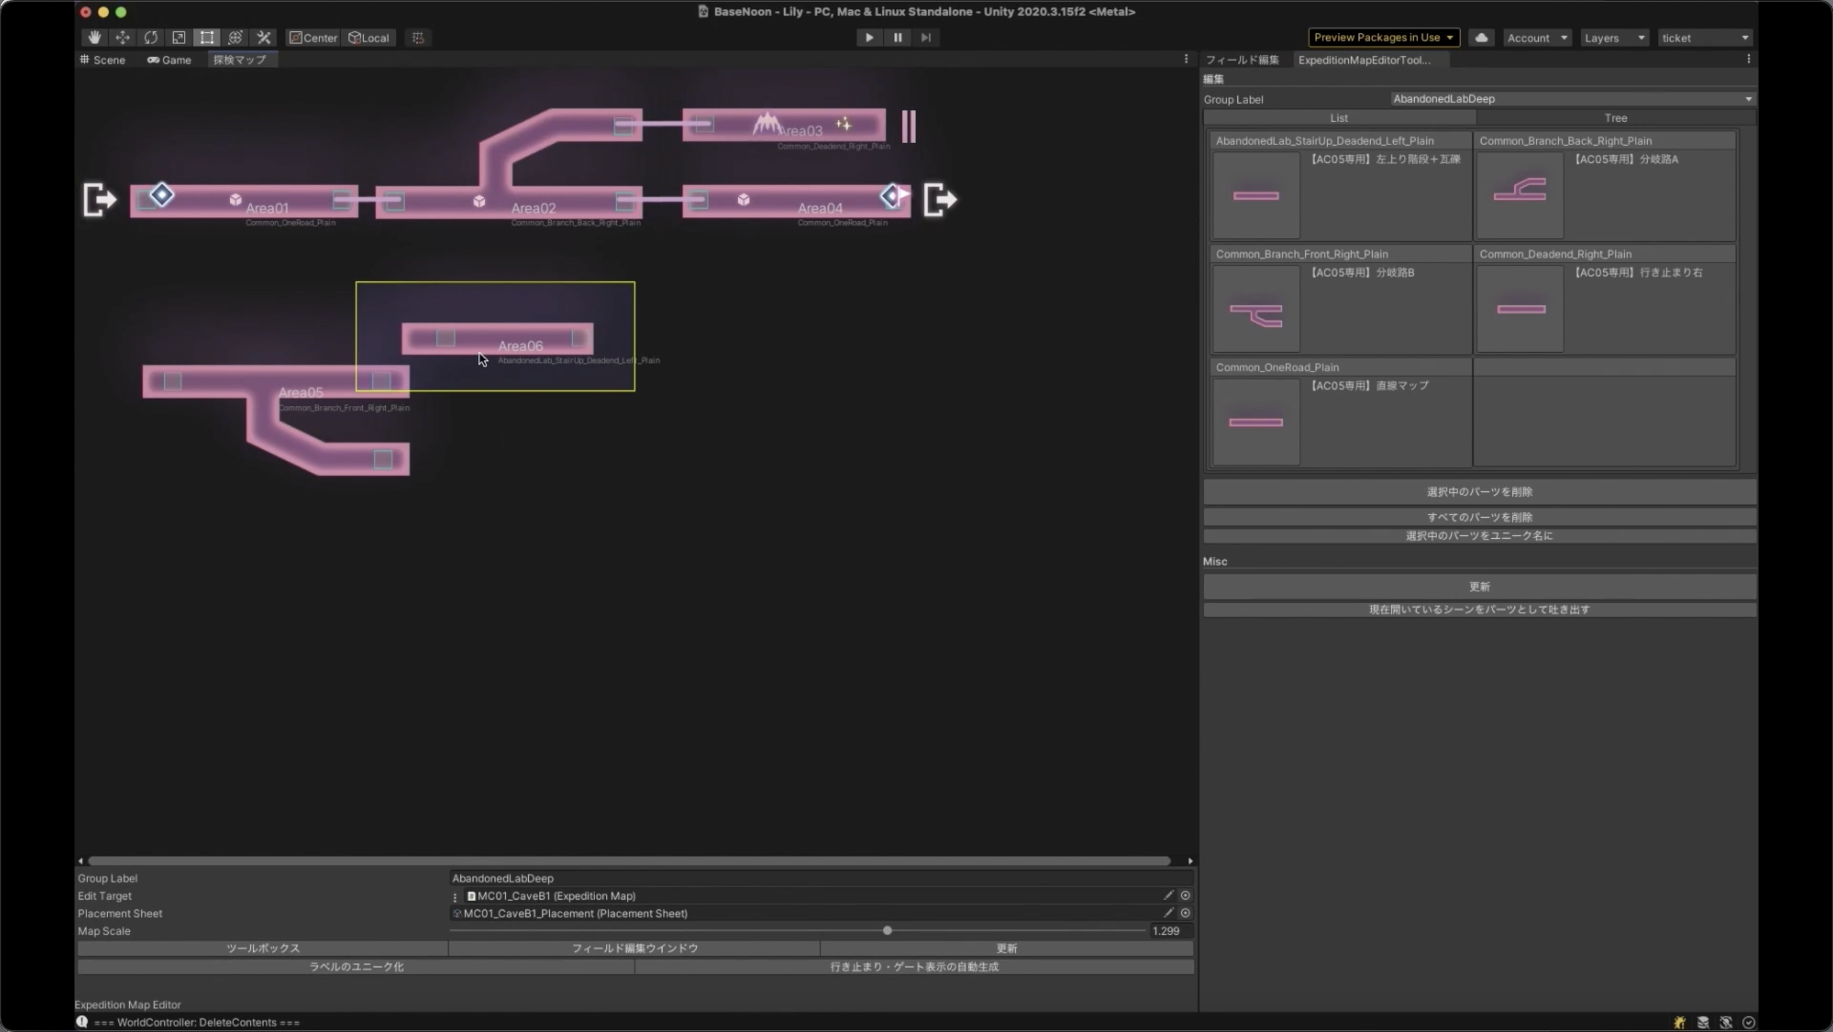The height and width of the screenshot is (1032, 1833).
Task: Adjust the Map Scale slider handle
Action: [887, 931]
